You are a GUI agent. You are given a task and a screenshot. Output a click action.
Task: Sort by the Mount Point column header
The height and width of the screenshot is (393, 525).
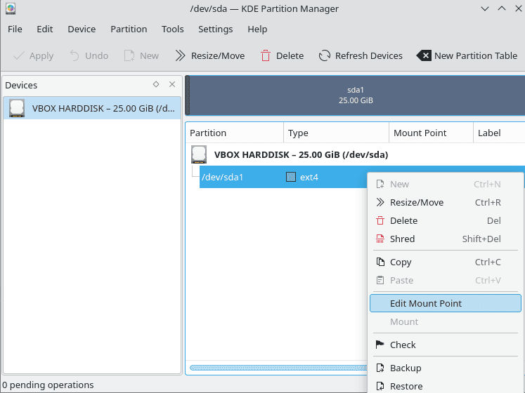(432, 133)
